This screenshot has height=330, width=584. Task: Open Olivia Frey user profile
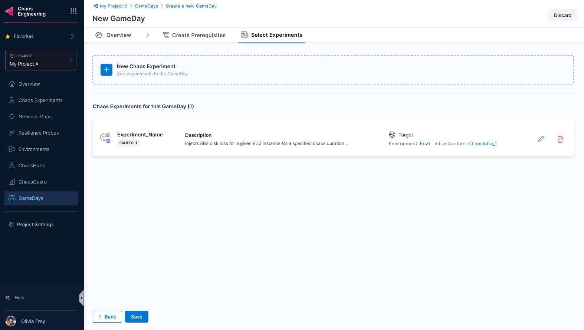(33, 321)
